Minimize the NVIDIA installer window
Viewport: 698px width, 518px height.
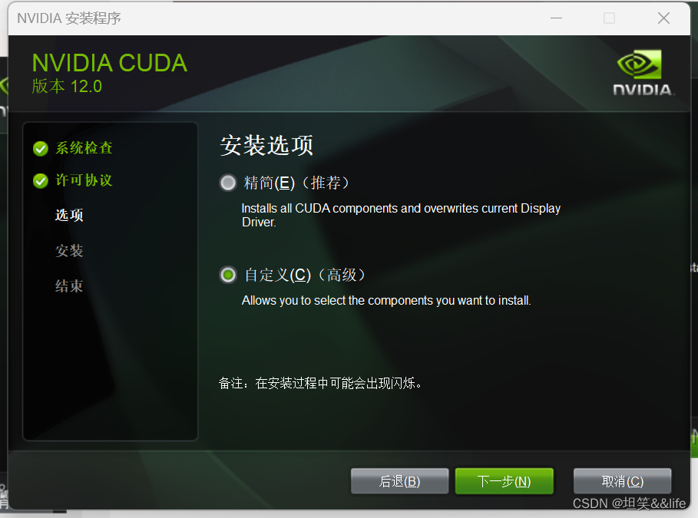tap(556, 18)
